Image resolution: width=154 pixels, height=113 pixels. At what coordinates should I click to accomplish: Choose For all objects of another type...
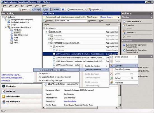(x=56, y=80)
